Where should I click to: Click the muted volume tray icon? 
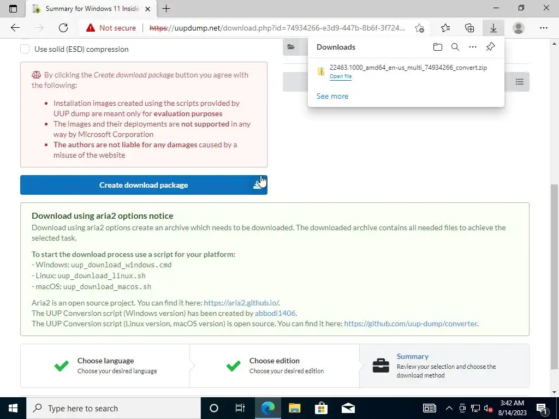(489, 408)
